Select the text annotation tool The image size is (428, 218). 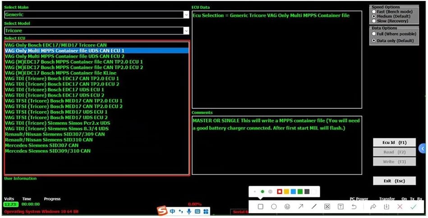[341, 207]
